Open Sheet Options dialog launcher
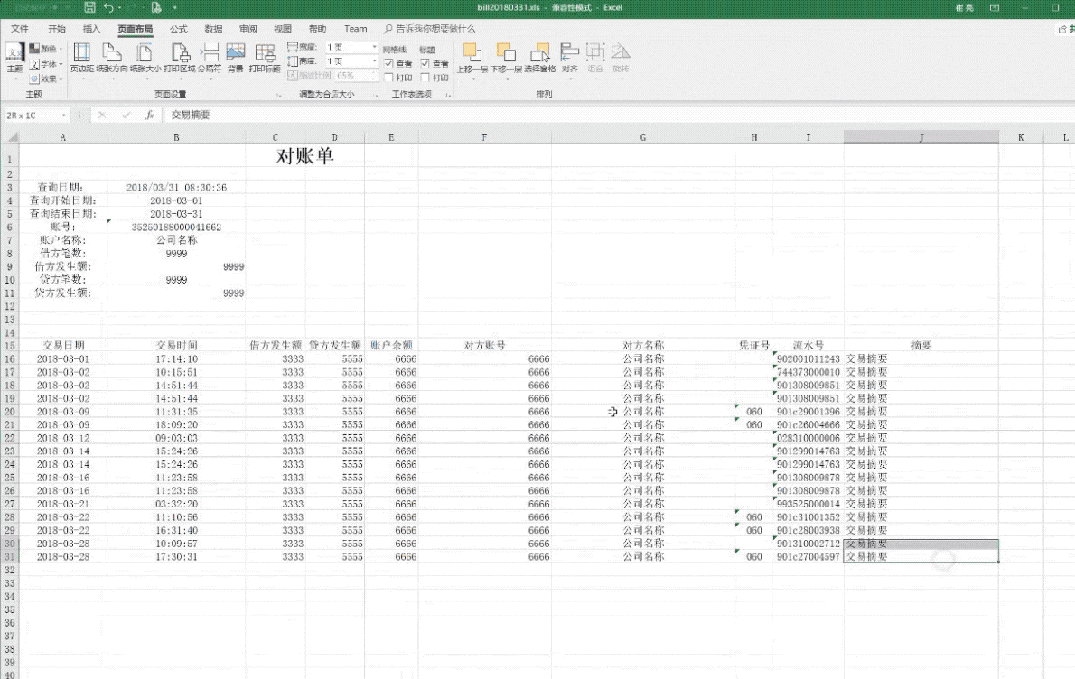This screenshot has width=1075, height=679. pos(448,95)
